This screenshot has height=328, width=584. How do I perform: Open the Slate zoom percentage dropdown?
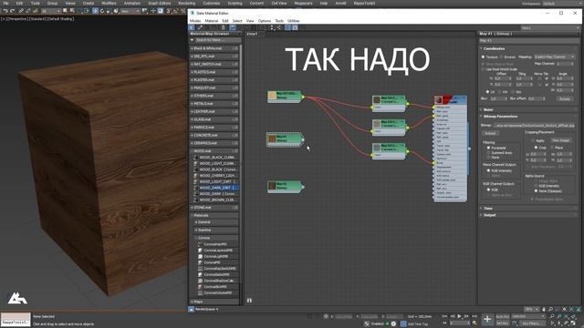[x=531, y=309]
